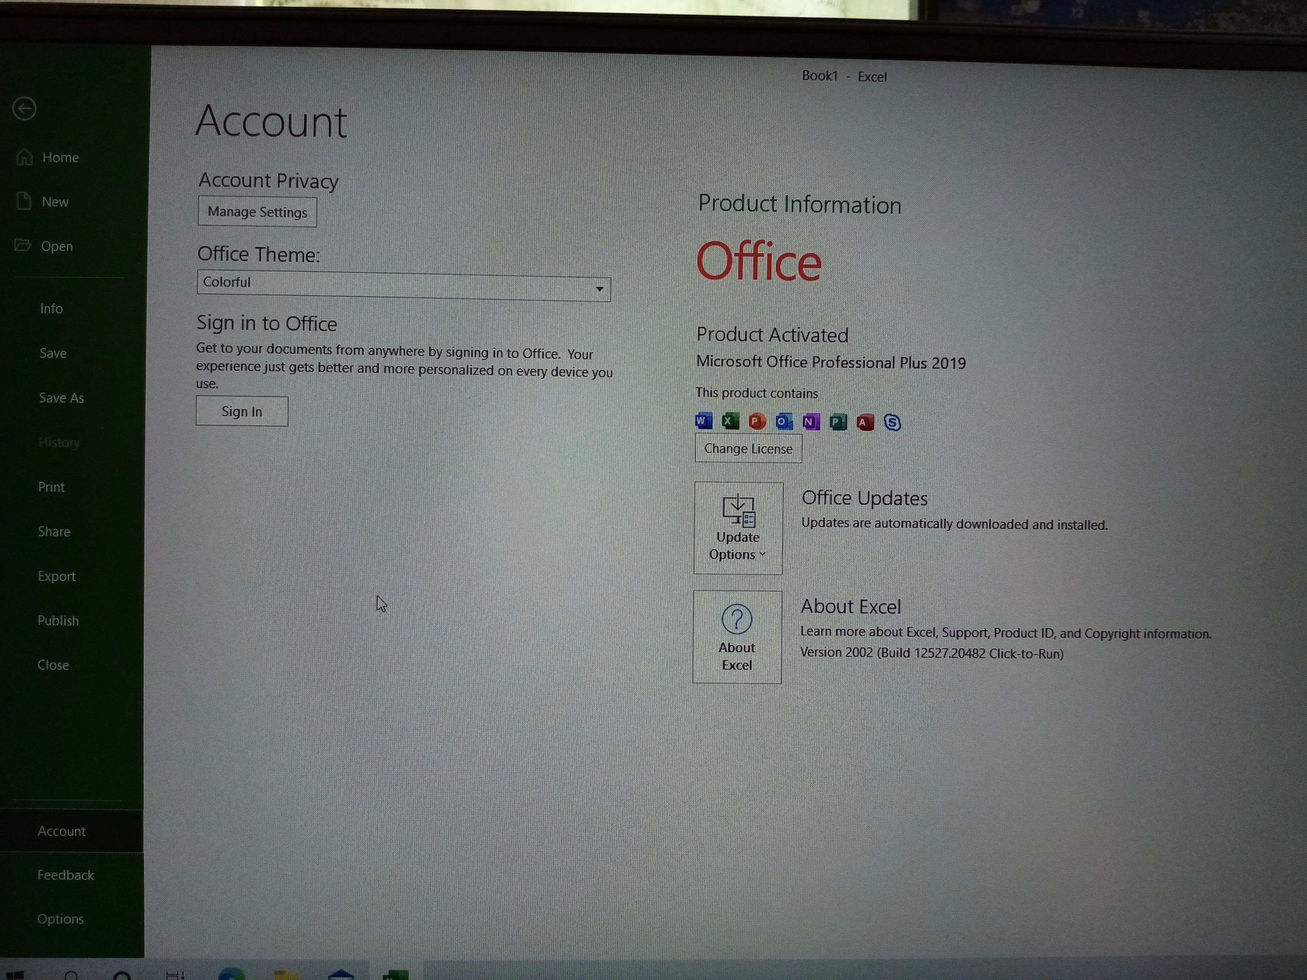Go to the Home menu item

pos(60,158)
